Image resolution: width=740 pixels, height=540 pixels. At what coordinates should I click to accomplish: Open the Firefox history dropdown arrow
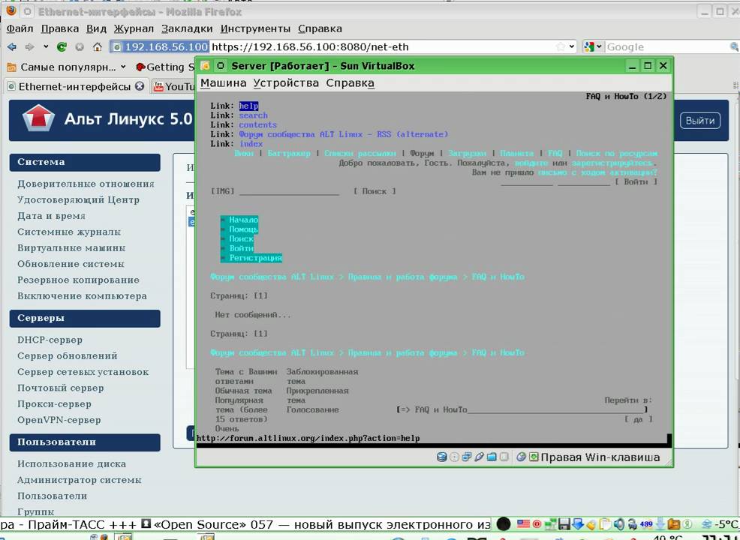click(x=46, y=46)
